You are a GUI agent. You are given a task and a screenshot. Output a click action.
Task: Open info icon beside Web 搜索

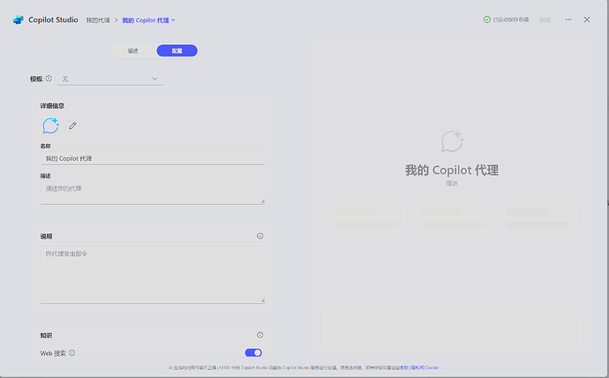pyautogui.click(x=71, y=352)
